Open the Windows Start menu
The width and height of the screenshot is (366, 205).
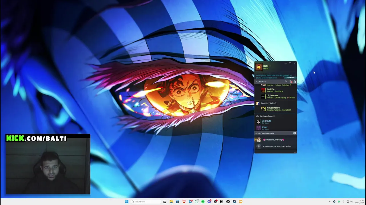click(x=127, y=202)
